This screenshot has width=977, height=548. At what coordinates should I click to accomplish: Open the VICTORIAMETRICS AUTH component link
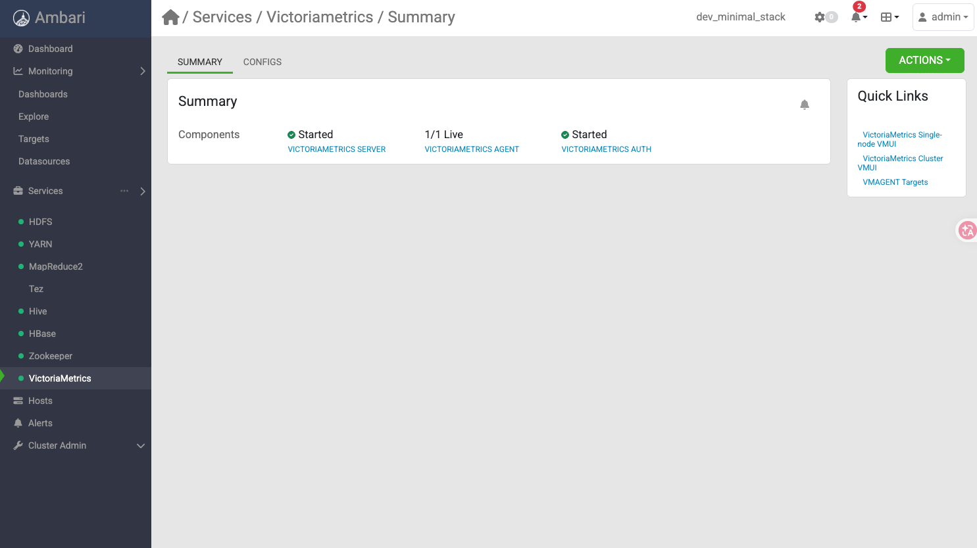pyautogui.click(x=607, y=149)
